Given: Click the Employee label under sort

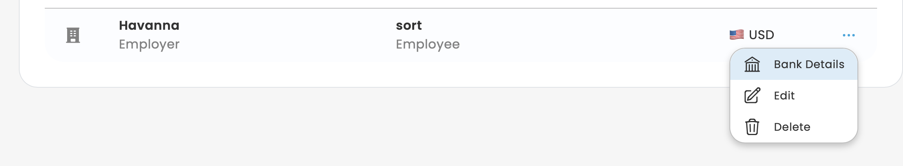Looking at the screenshot, I should (x=428, y=44).
